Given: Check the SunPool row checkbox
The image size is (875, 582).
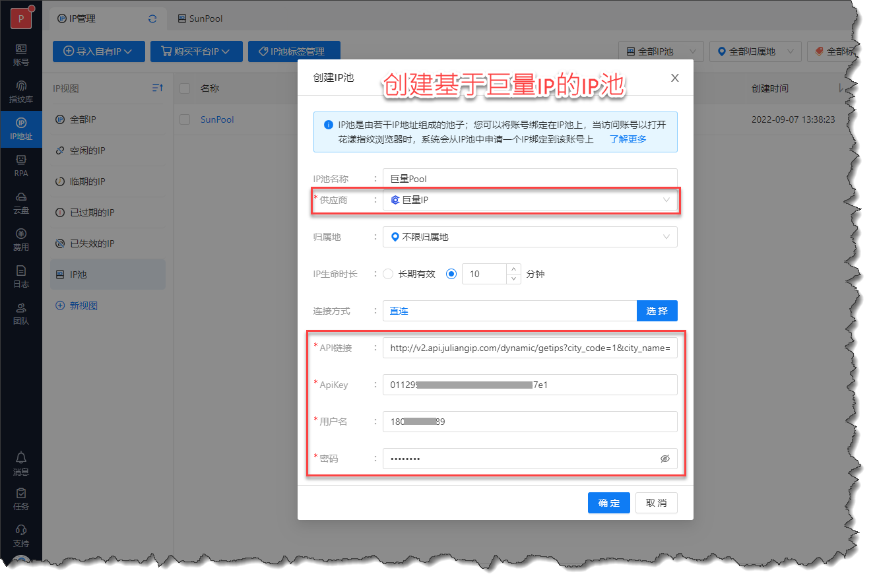Looking at the screenshot, I should point(185,119).
